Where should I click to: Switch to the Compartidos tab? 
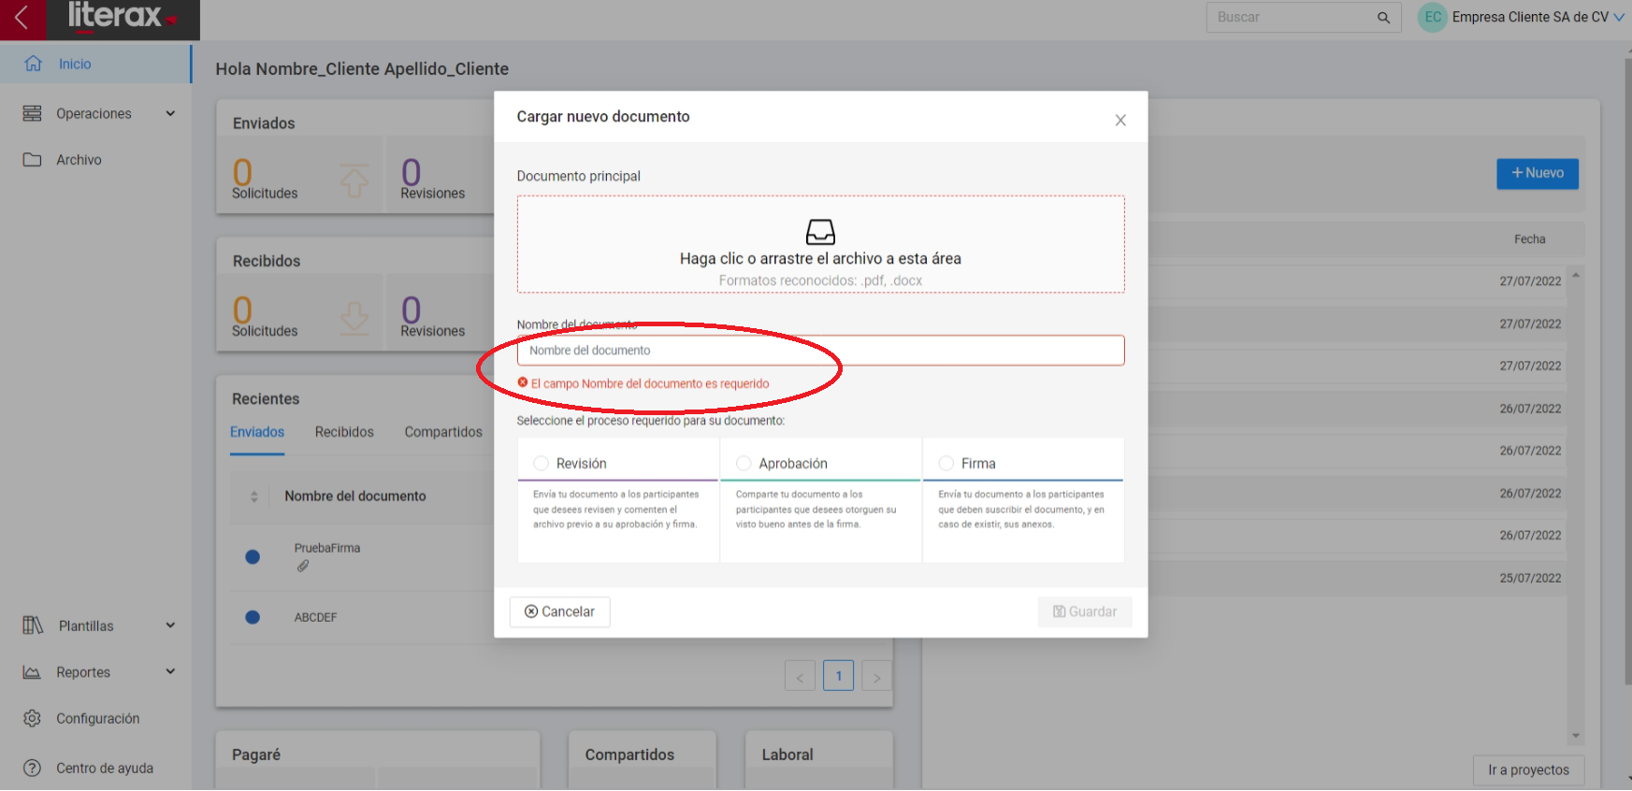(443, 432)
